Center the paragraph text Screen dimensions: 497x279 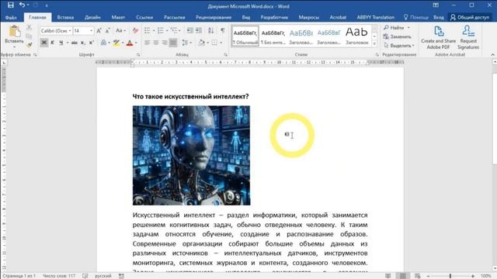tap(155, 43)
